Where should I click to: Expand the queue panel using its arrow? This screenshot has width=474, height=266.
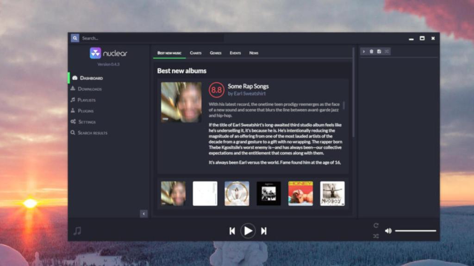(x=364, y=51)
